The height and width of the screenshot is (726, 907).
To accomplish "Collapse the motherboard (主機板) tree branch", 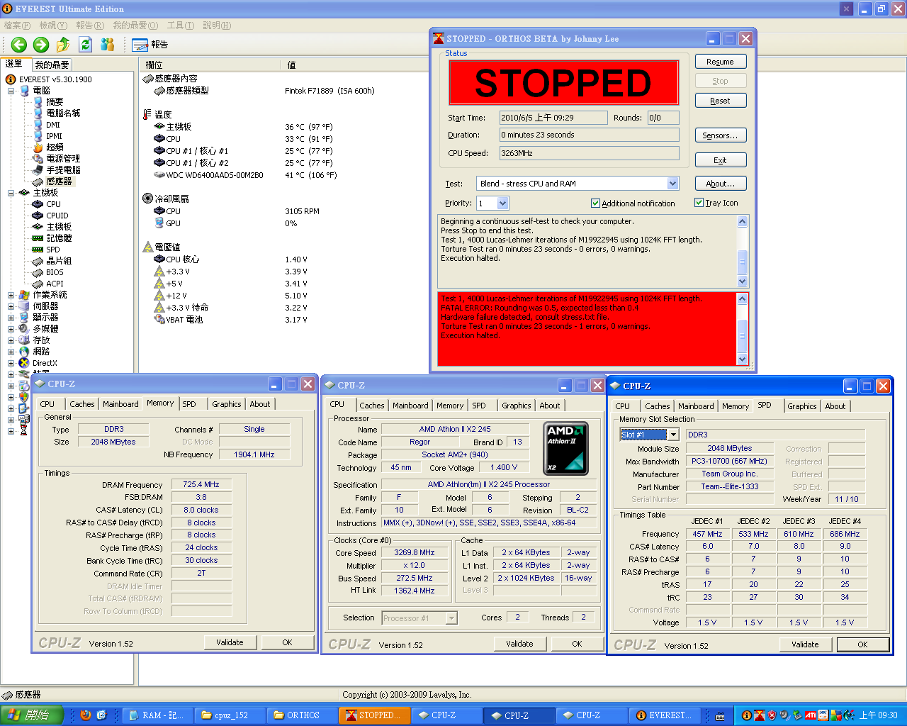I will pyautogui.click(x=11, y=193).
